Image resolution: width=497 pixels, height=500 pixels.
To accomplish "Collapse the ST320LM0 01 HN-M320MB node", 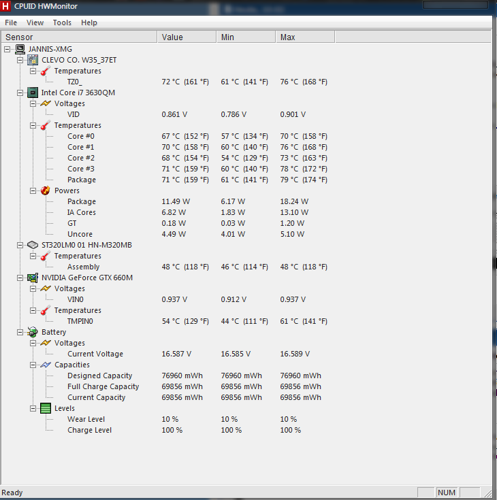I will pyautogui.click(x=20, y=245).
